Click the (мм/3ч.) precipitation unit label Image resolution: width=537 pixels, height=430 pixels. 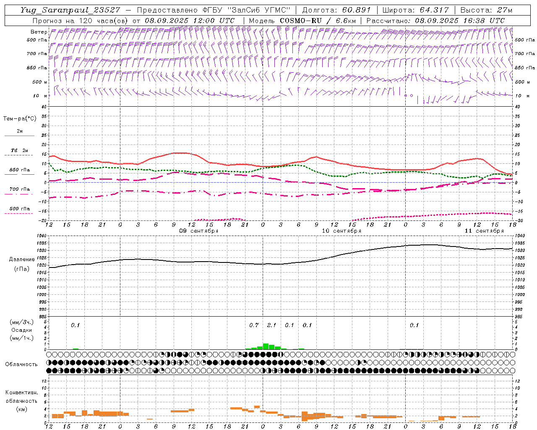click(x=21, y=322)
